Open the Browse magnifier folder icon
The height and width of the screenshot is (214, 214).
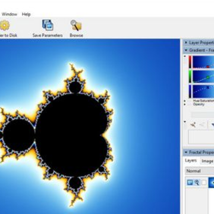coord(76,25)
